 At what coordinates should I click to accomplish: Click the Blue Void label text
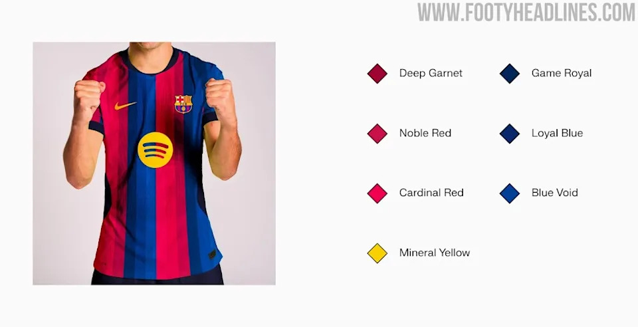pos(554,192)
